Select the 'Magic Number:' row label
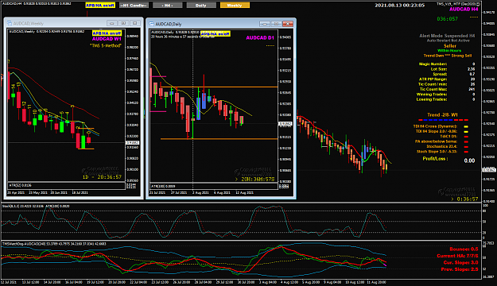Viewport: 497px width, 286px height. coord(433,64)
